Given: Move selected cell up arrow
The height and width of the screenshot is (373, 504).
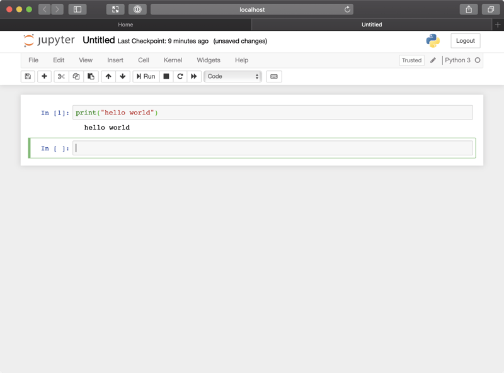Looking at the screenshot, I should point(108,76).
